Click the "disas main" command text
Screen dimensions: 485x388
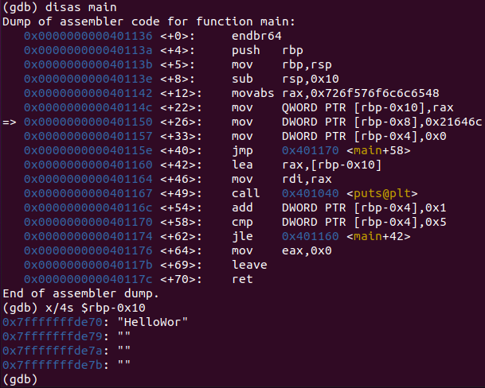(x=81, y=7)
